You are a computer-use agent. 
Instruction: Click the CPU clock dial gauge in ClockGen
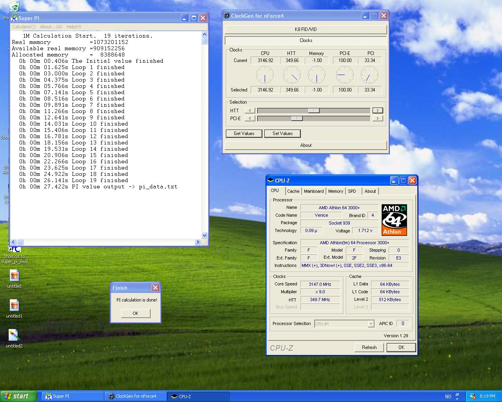click(x=265, y=75)
